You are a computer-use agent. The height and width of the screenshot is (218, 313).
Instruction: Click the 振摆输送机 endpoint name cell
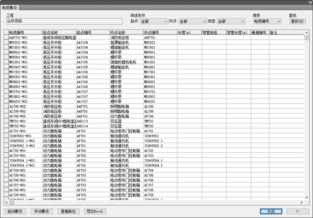(x=127, y=42)
